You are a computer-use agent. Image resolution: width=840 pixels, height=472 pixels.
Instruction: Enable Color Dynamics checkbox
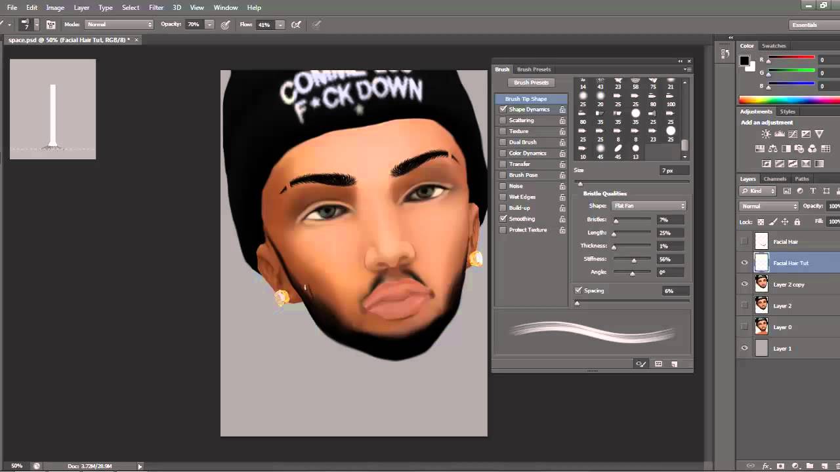(503, 153)
